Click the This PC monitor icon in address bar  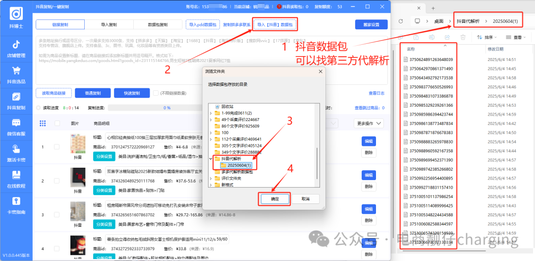[417, 21]
